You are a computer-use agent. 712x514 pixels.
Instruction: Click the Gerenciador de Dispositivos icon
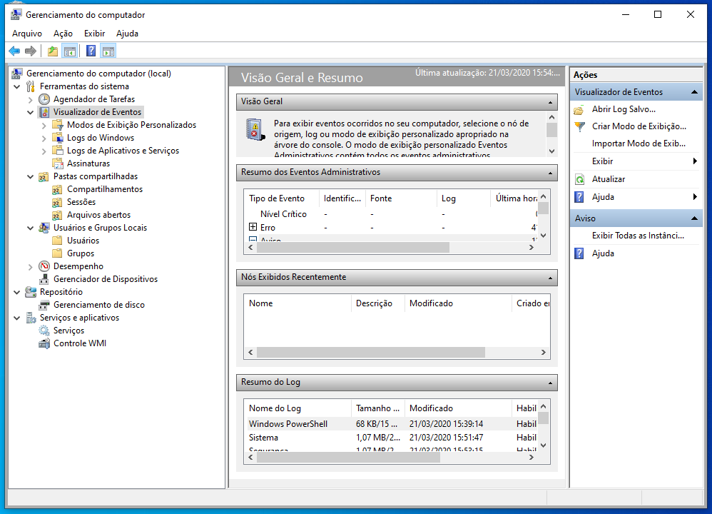pyautogui.click(x=44, y=279)
